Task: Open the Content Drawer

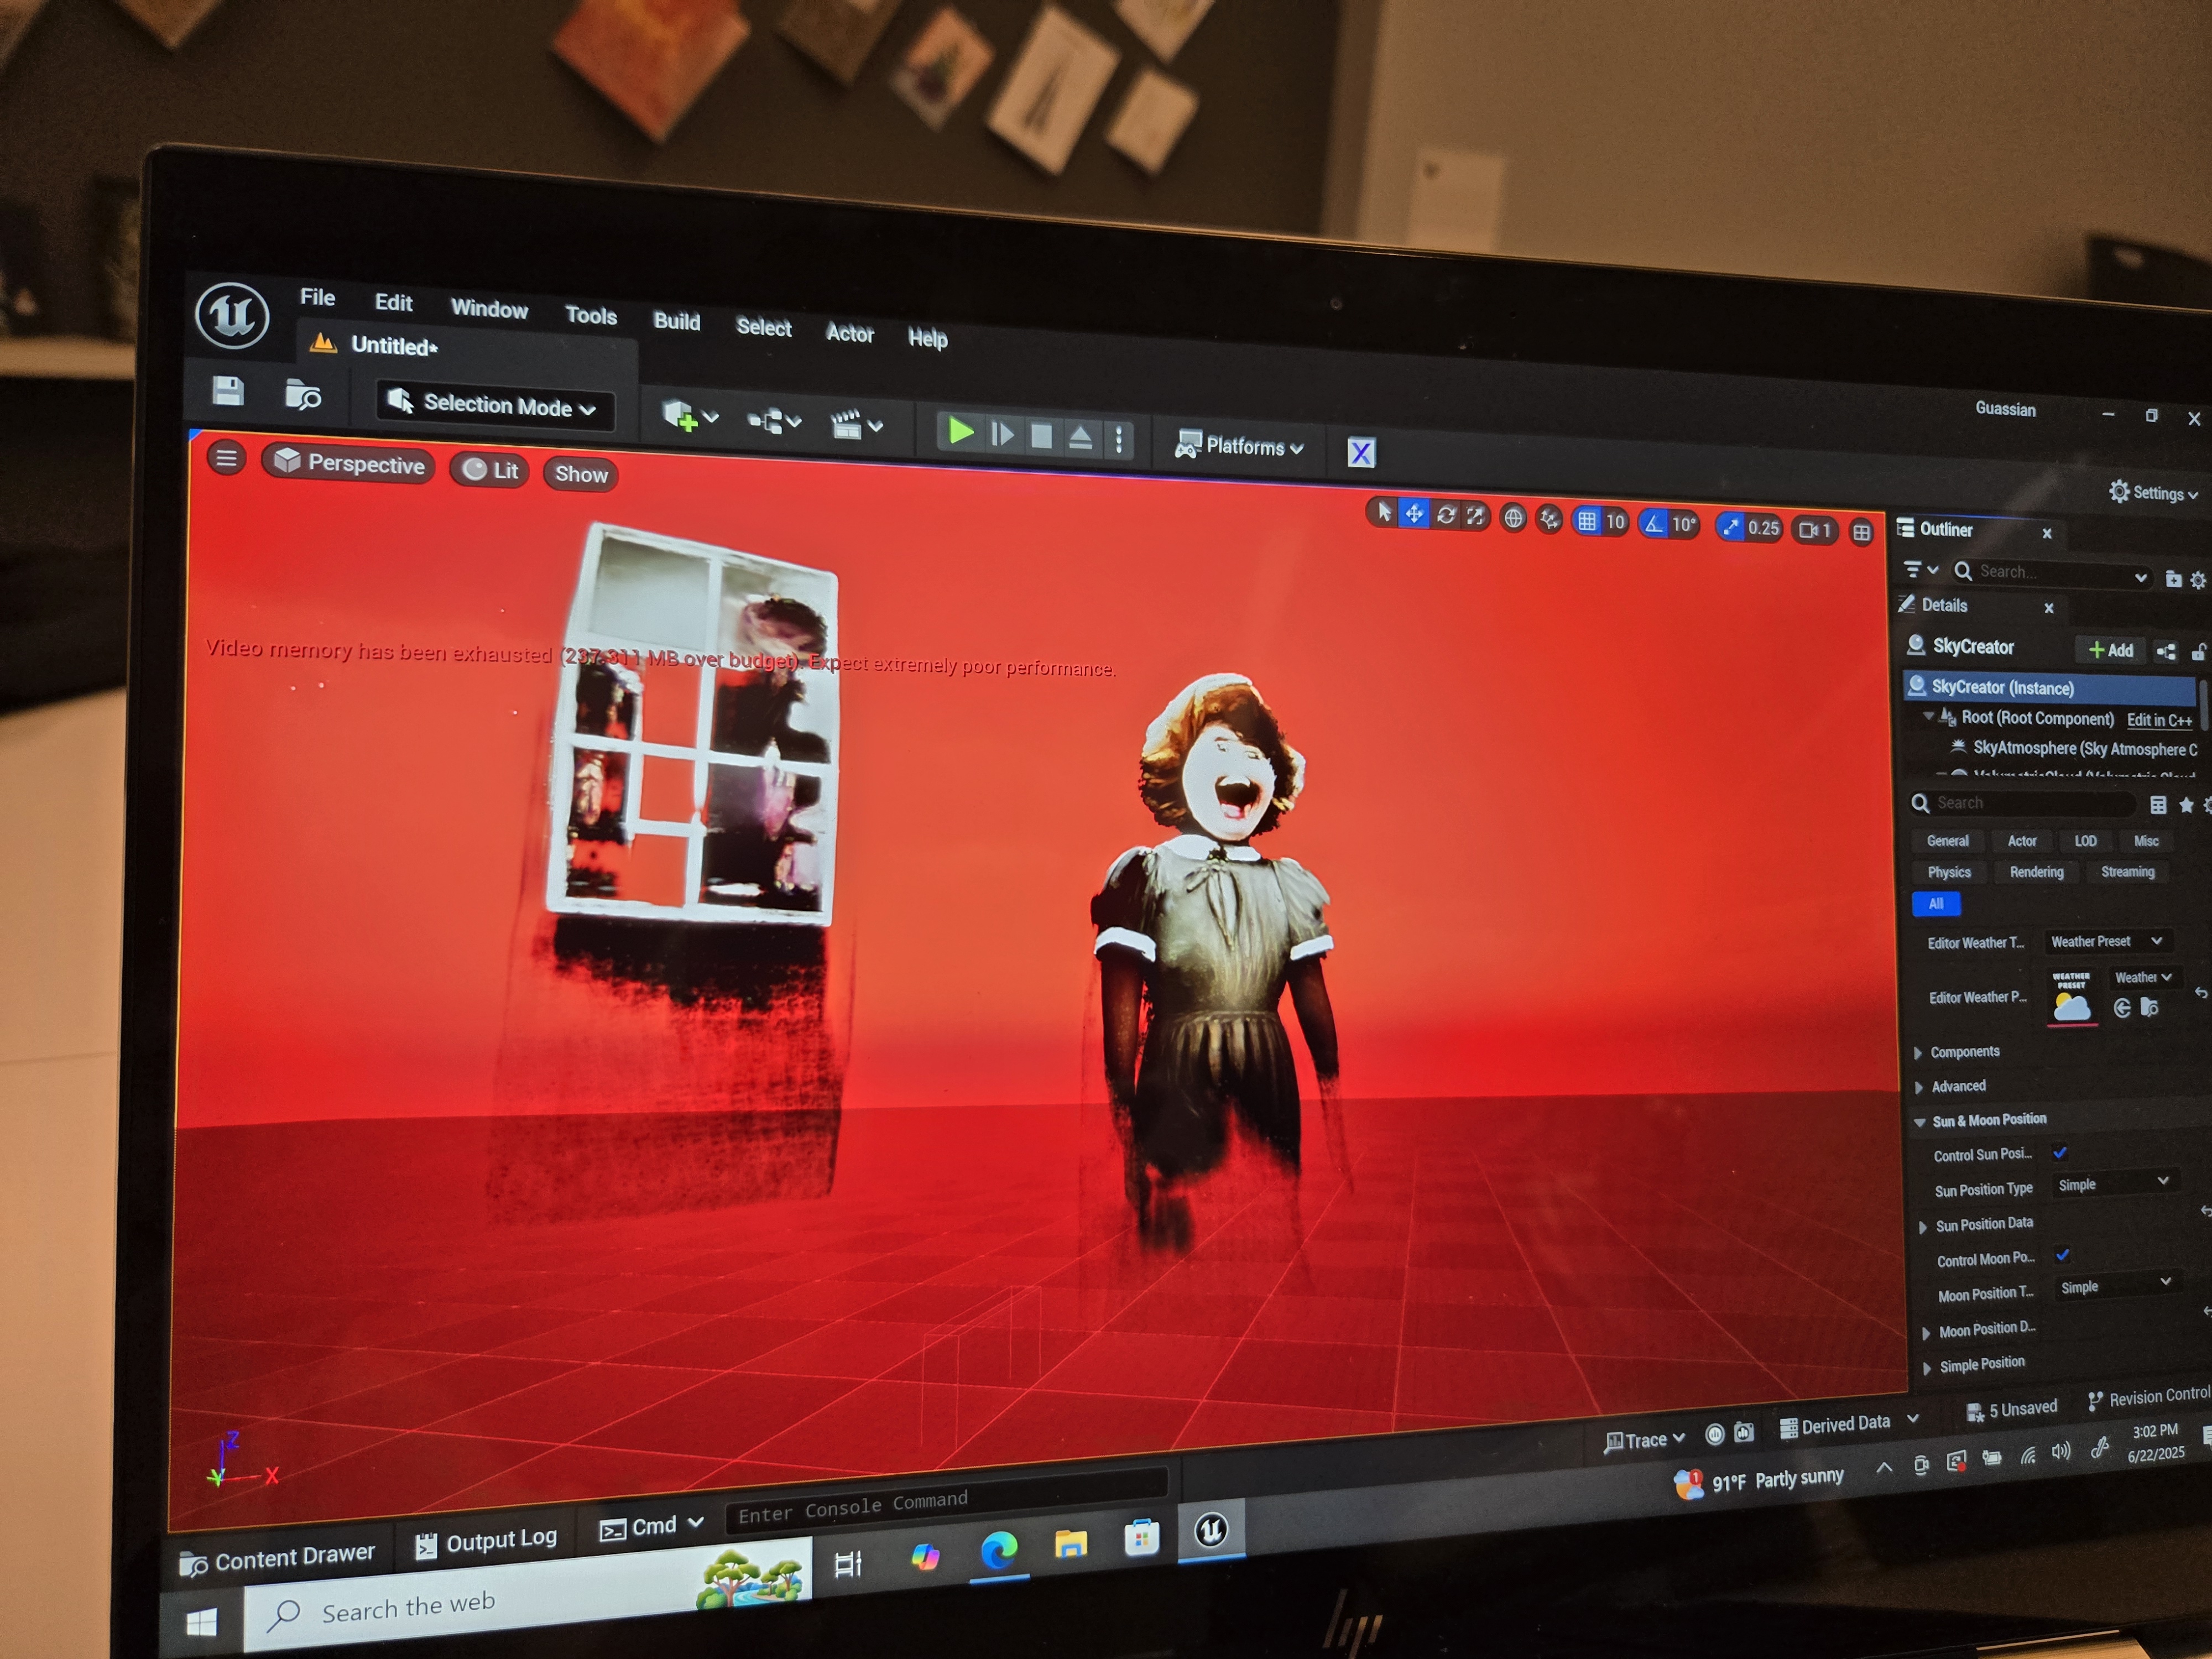Action: coord(277,1558)
